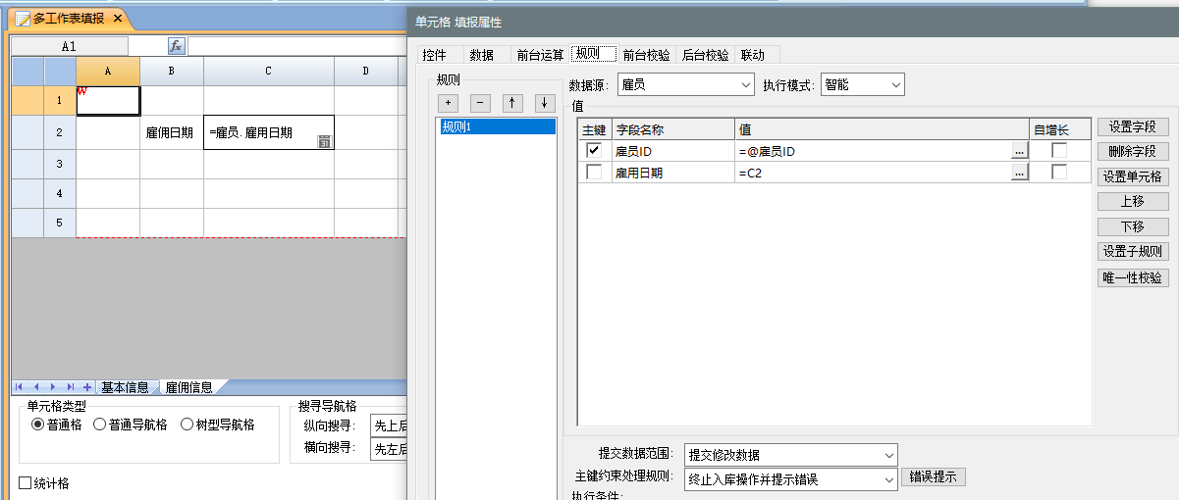Move rule up with the up arrow

pyautogui.click(x=511, y=103)
